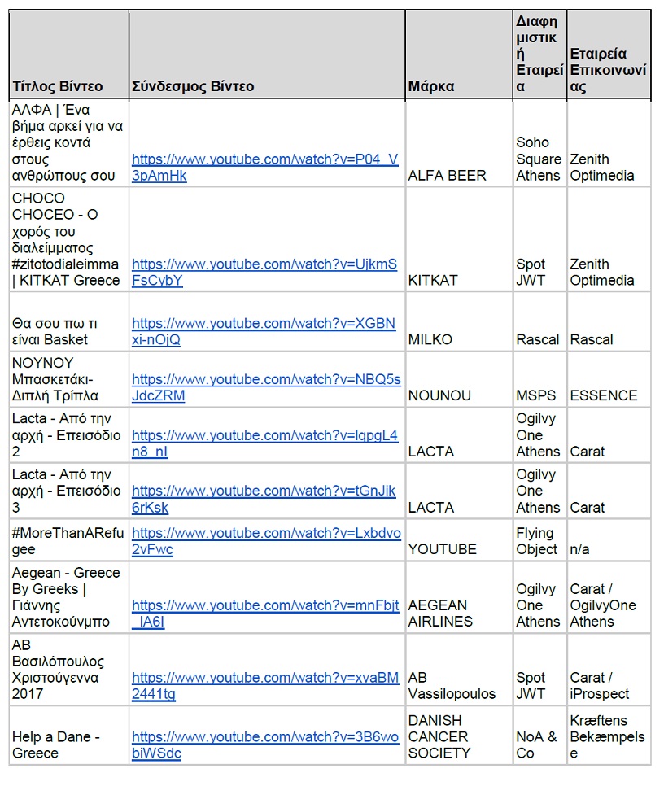Viewport: 664px width, 786px height.
Task: Visit the Lacta Episode 2 link ending IqpgL4n8_nI
Action: click(265, 443)
